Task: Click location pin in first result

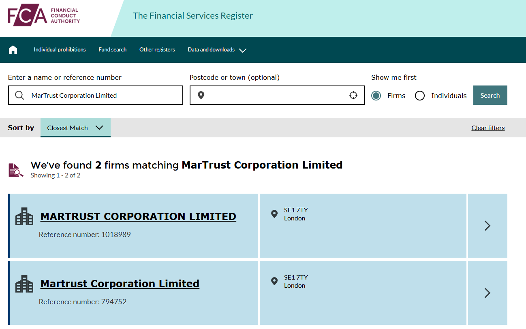Action: coord(274,214)
